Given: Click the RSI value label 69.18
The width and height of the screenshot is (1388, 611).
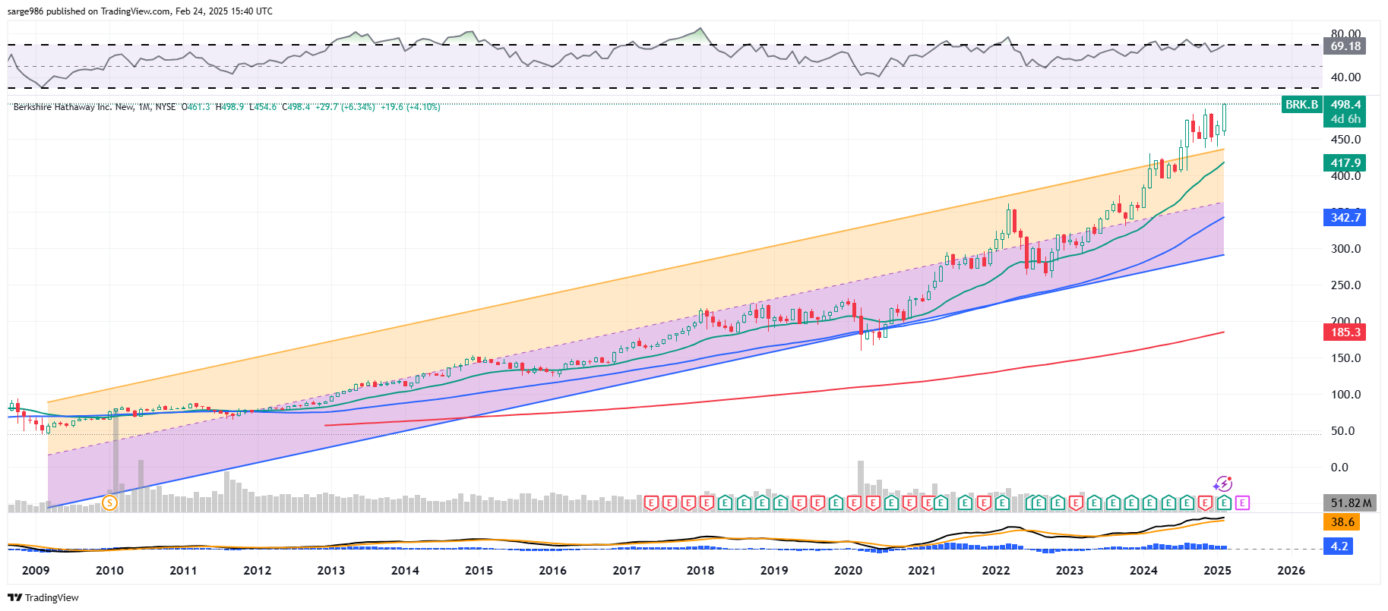Looking at the screenshot, I should click(x=1345, y=46).
